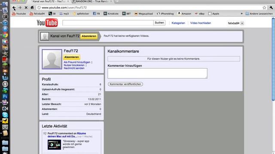The height and width of the screenshot is (154, 275).
Task: Open Photoshop from the Dock
Action: pos(5,96)
